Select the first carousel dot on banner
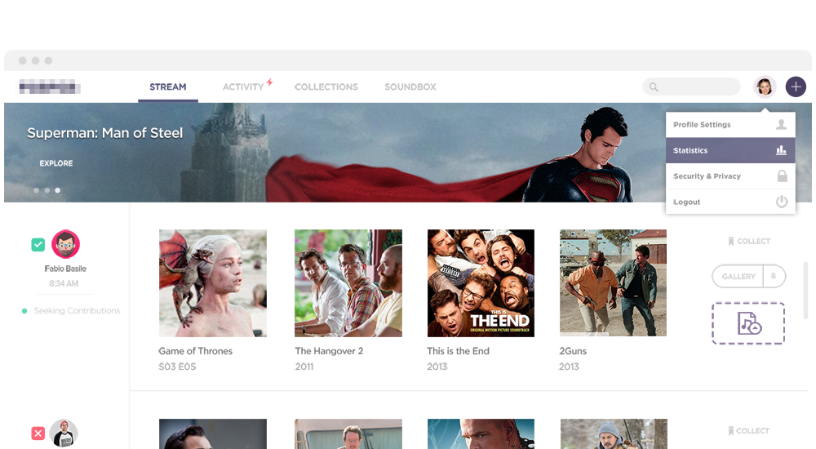The image size is (816, 449). [x=36, y=190]
